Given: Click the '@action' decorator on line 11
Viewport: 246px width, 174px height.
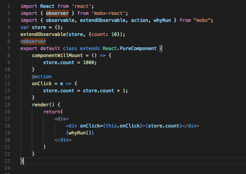Looking at the screenshot, I should (x=42, y=77).
